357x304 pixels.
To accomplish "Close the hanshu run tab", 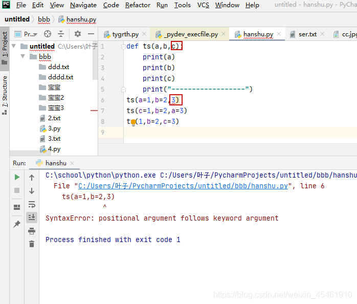I will [72, 163].
